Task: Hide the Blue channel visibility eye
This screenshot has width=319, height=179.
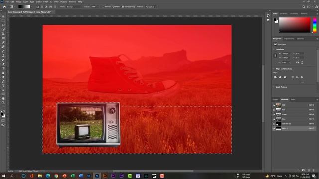Action: [x=274, y=119]
